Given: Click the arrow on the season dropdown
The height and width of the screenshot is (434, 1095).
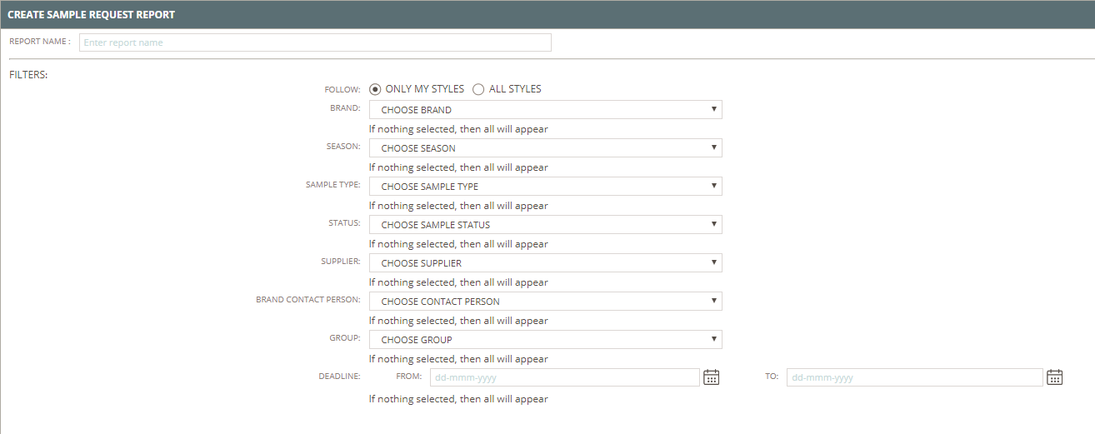Looking at the screenshot, I should click(714, 148).
